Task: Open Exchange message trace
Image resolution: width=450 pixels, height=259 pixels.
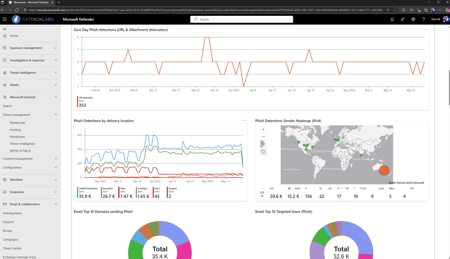Action: click(x=19, y=257)
